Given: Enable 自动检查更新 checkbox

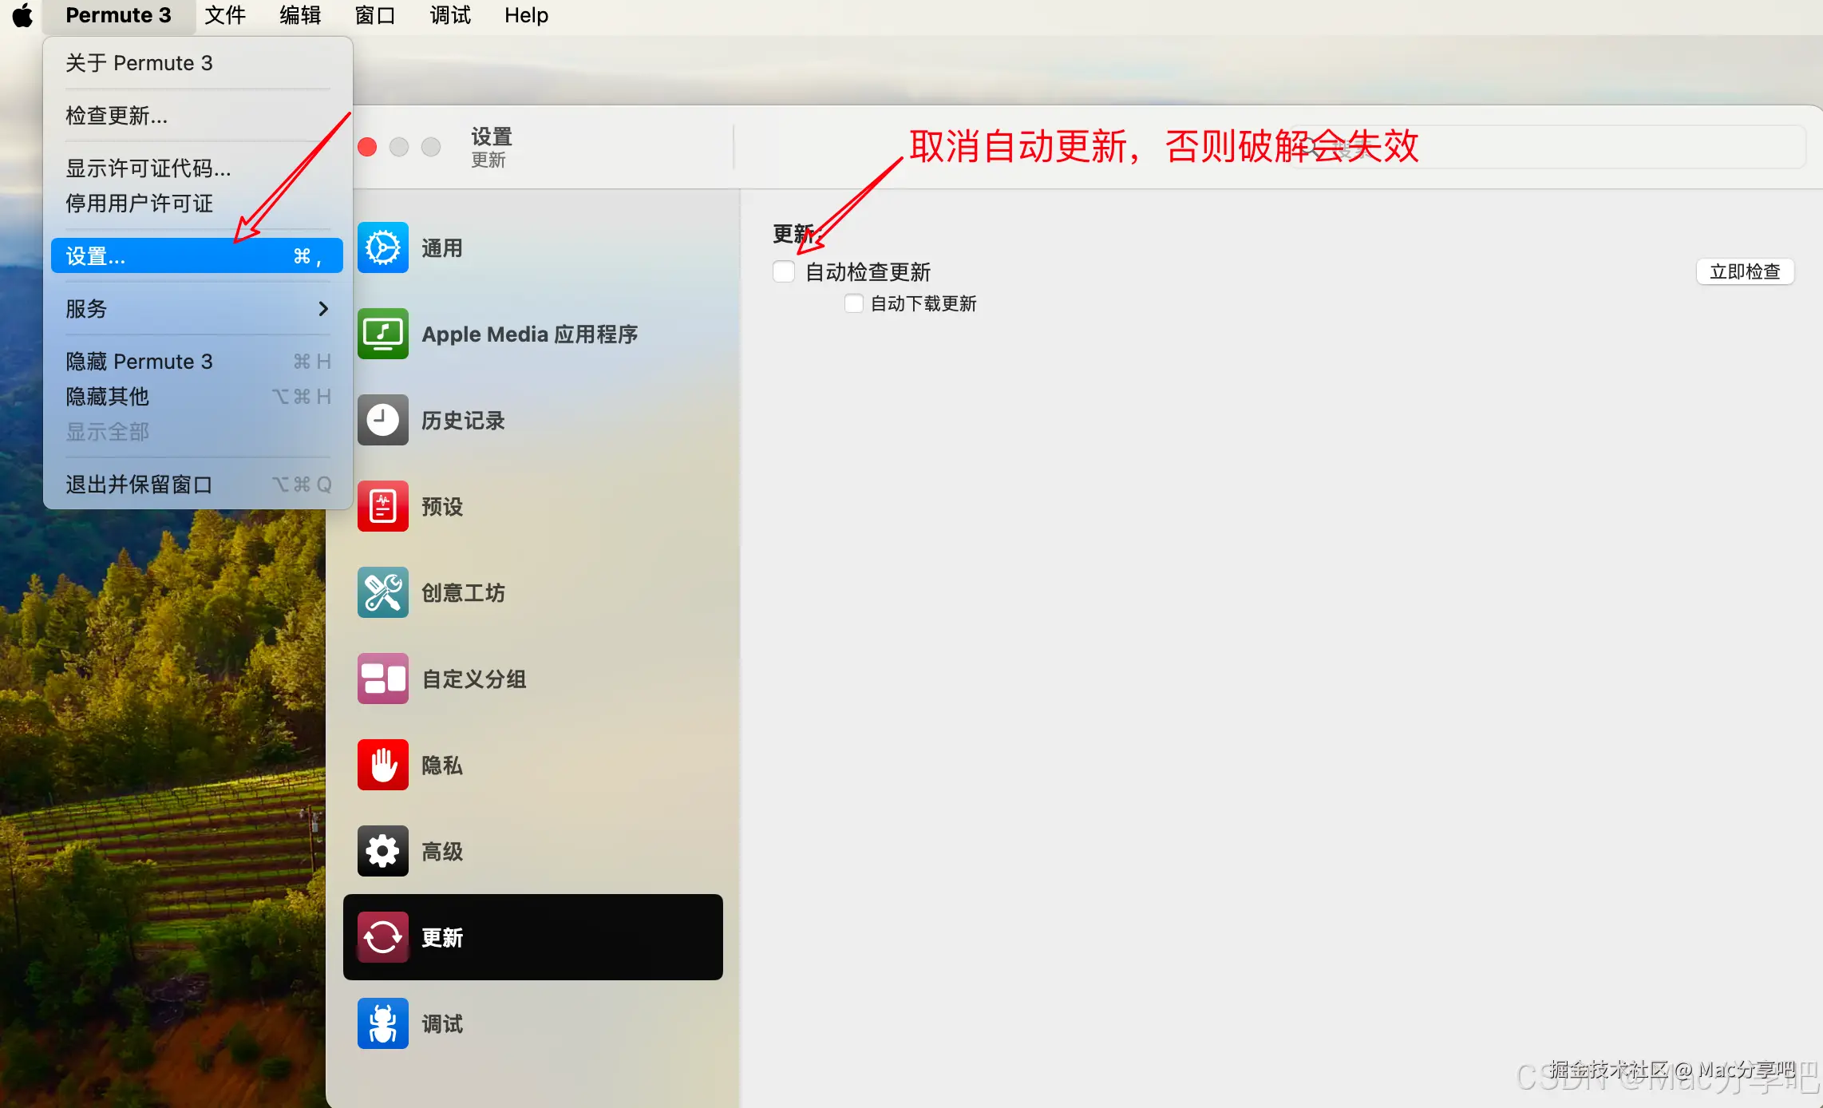Looking at the screenshot, I should pos(783,271).
